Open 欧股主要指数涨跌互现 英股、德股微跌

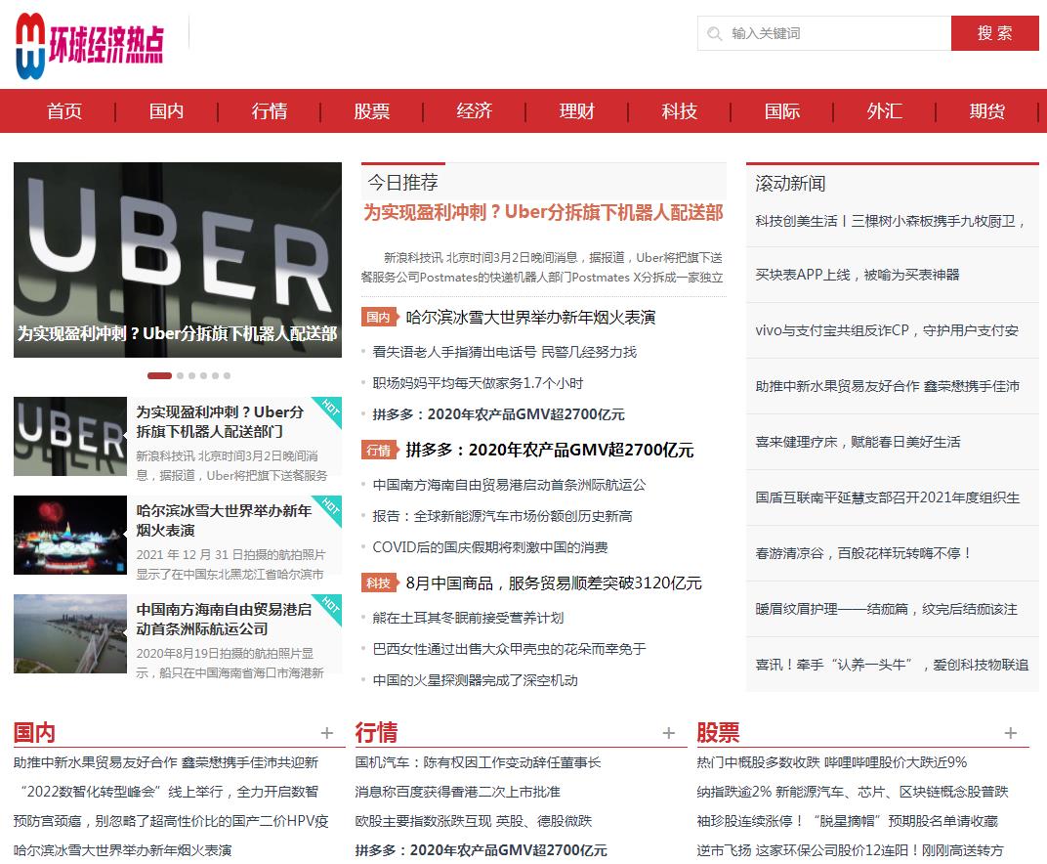(x=474, y=821)
